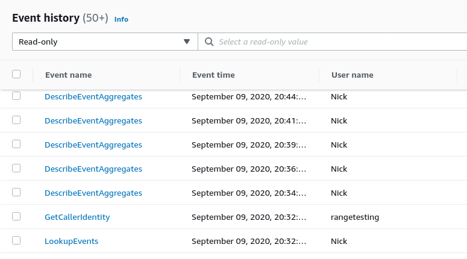
Task: Open DescribeEventAggregates event from 20:34
Action: coord(93,193)
